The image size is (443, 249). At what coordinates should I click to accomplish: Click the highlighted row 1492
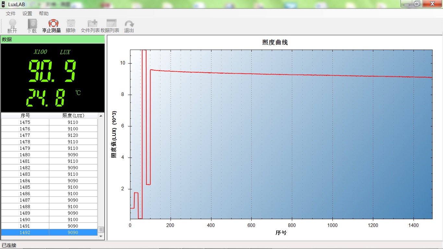point(49,232)
